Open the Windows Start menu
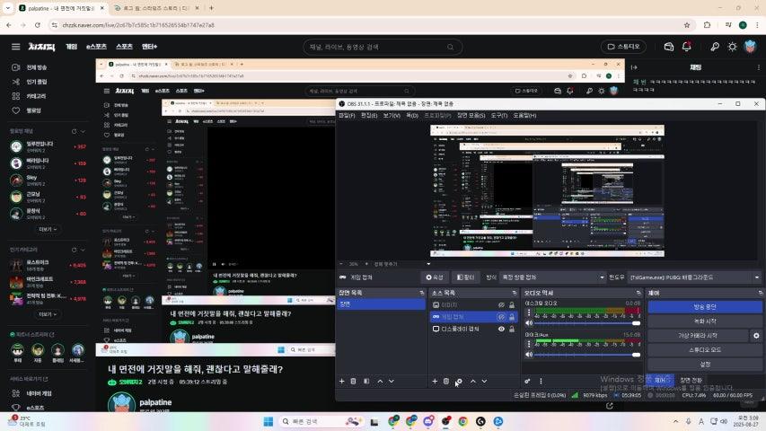The height and width of the screenshot is (431, 766). pyautogui.click(x=269, y=421)
